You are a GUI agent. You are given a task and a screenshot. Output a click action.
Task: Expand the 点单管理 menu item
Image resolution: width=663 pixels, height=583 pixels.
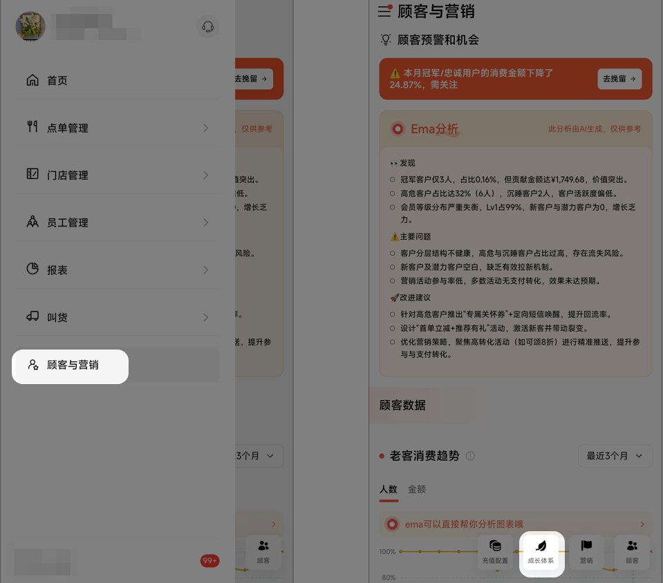point(118,128)
